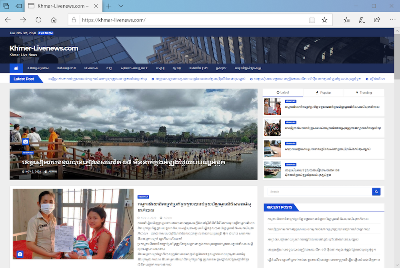Click the ADMIN author link on hero banner
Image resolution: width=400 pixels, height=268 pixels.
(x=51, y=171)
